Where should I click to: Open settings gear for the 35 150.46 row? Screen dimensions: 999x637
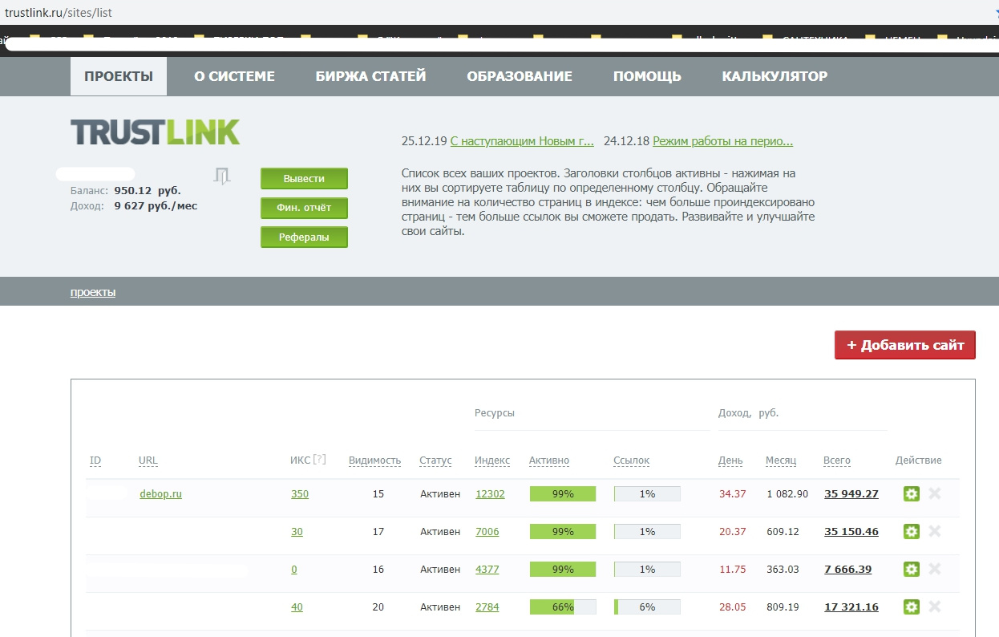point(911,532)
